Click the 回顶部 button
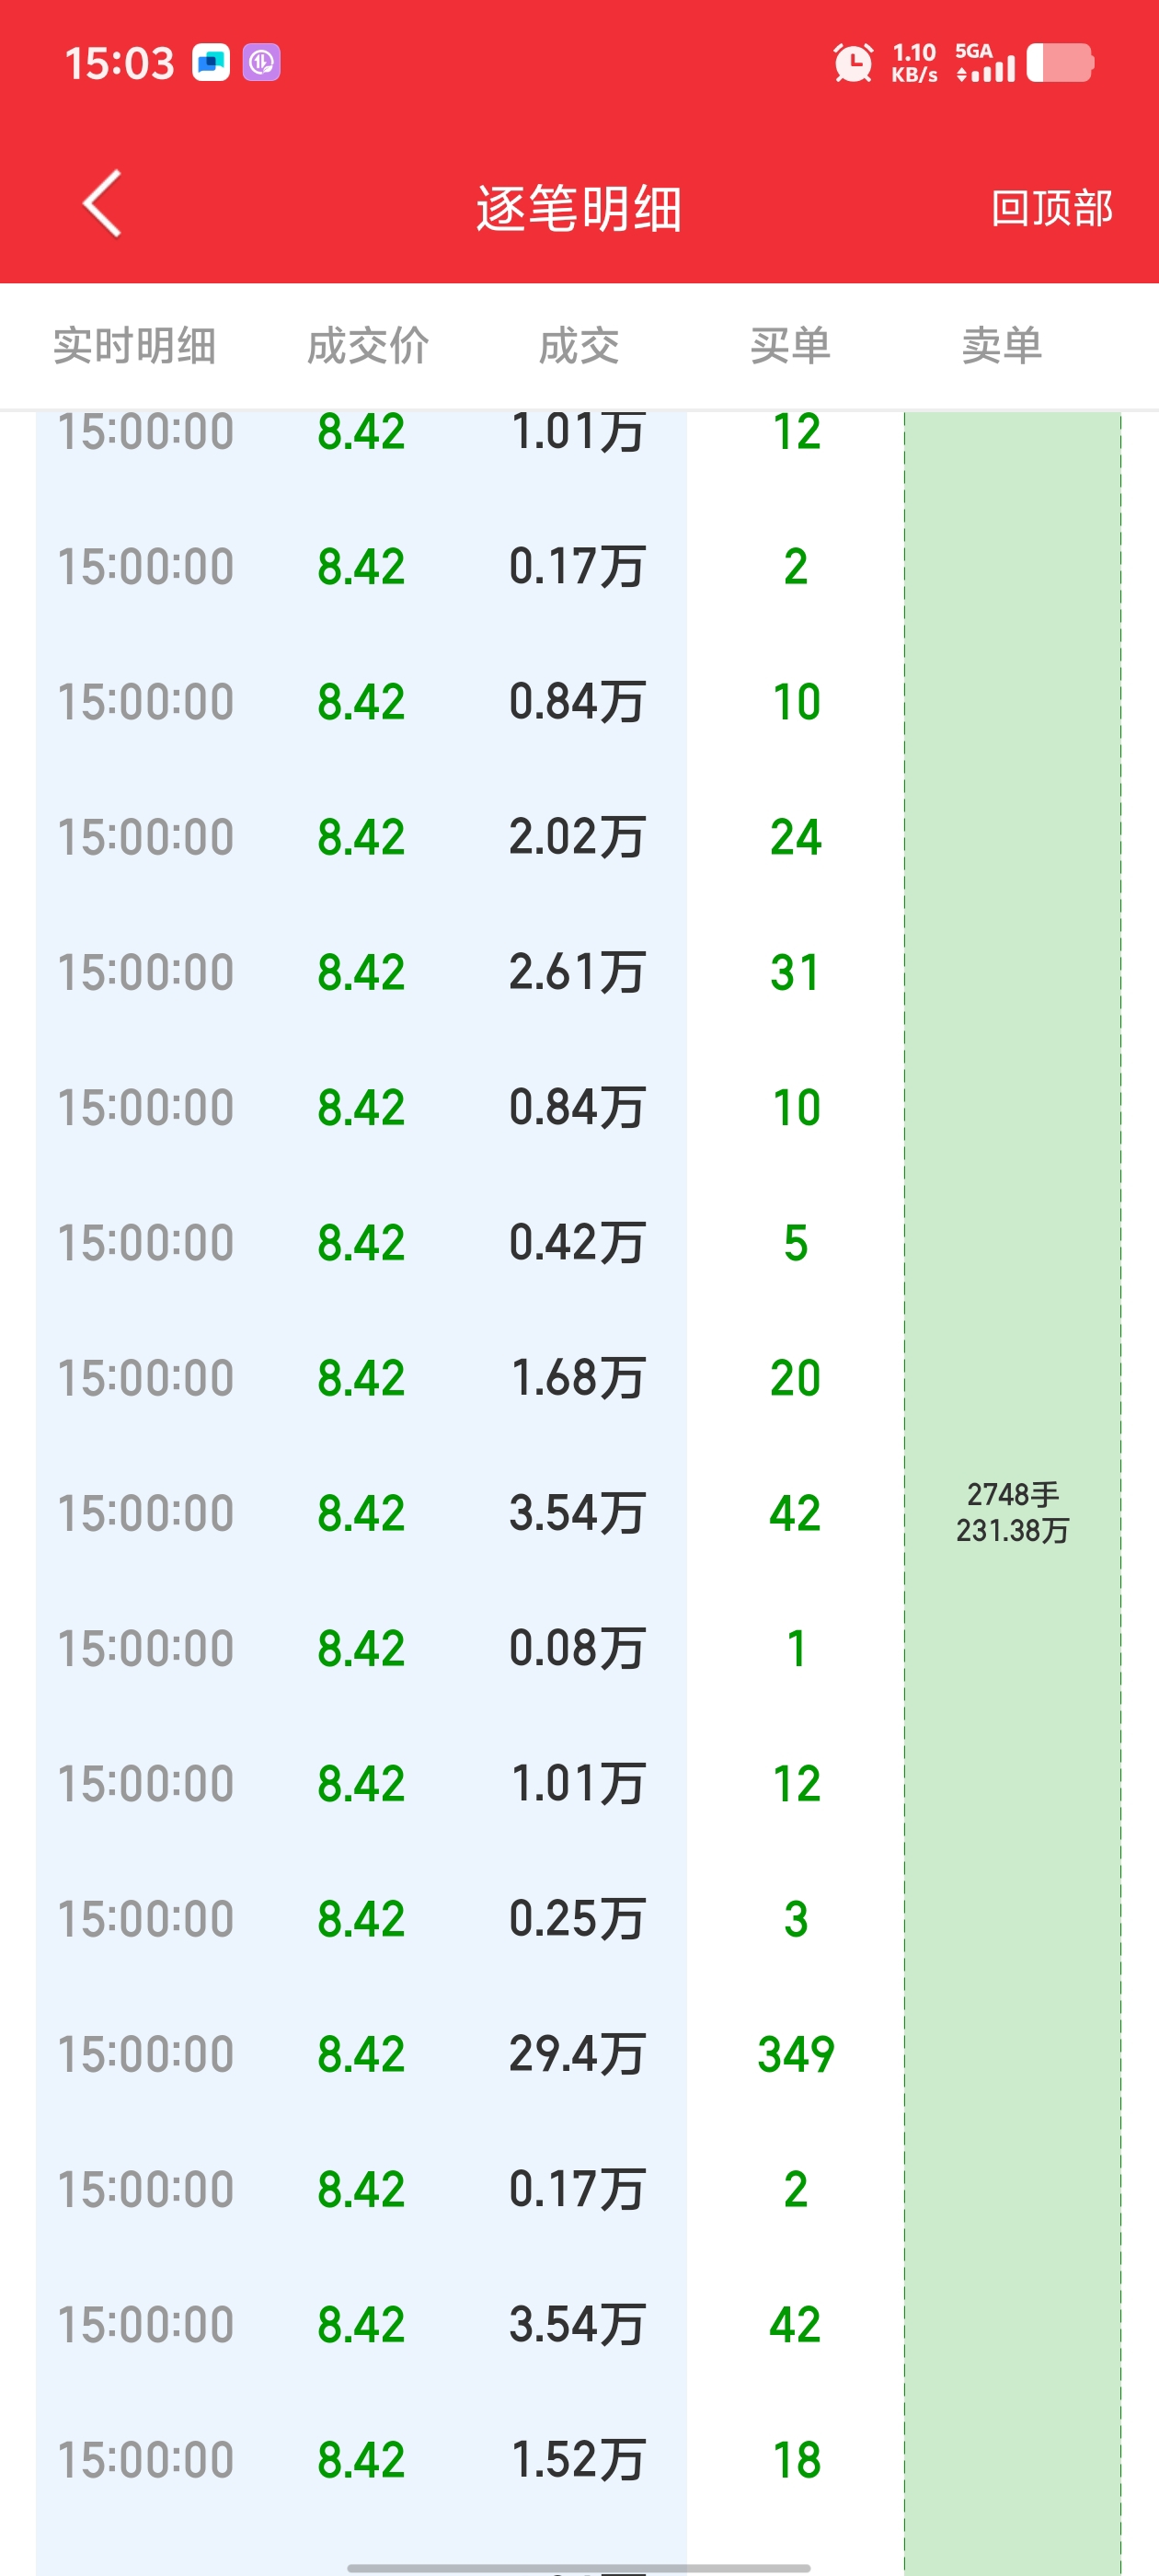The width and height of the screenshot is (1159, 2576). click(1052, 208)
